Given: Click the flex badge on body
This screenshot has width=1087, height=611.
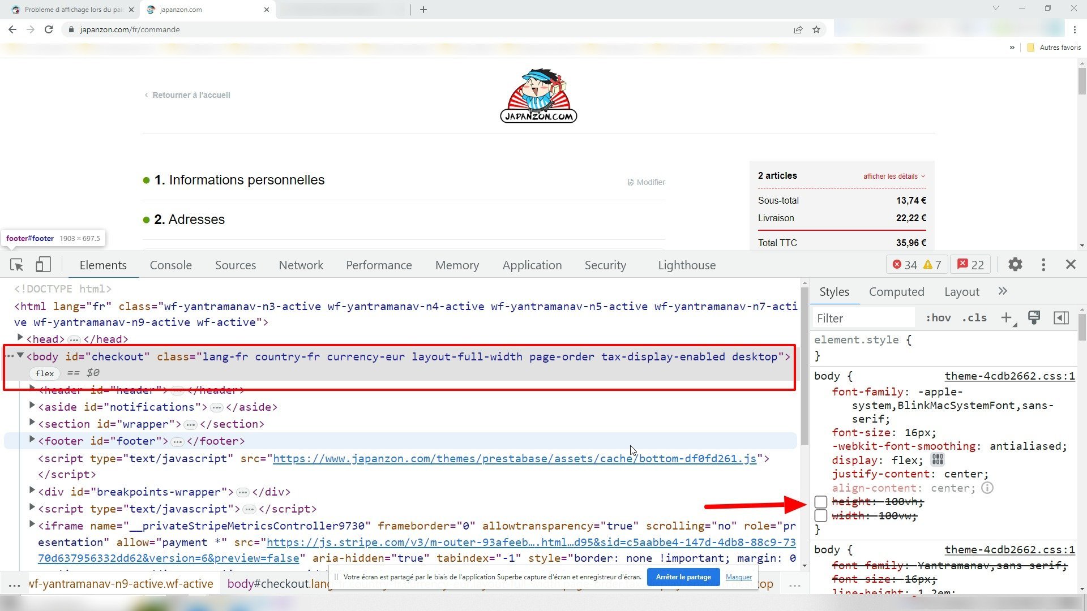Looking at the screenshot, I should point(45,373).
